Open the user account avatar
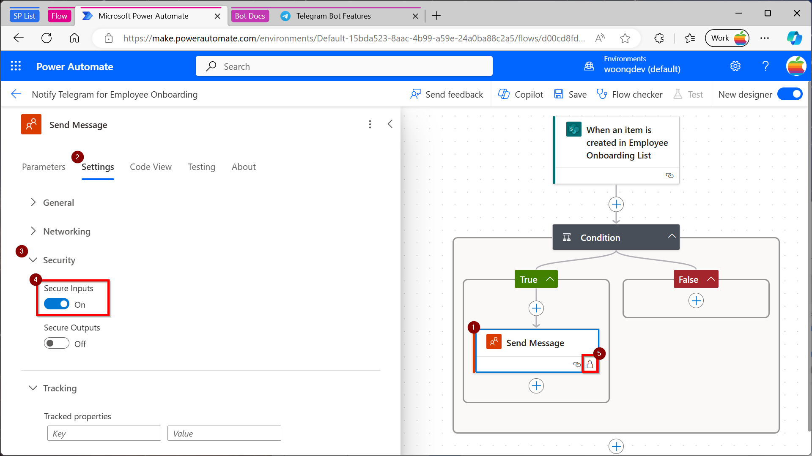Screen dimensions: 812x456 [x=796, y=66]
